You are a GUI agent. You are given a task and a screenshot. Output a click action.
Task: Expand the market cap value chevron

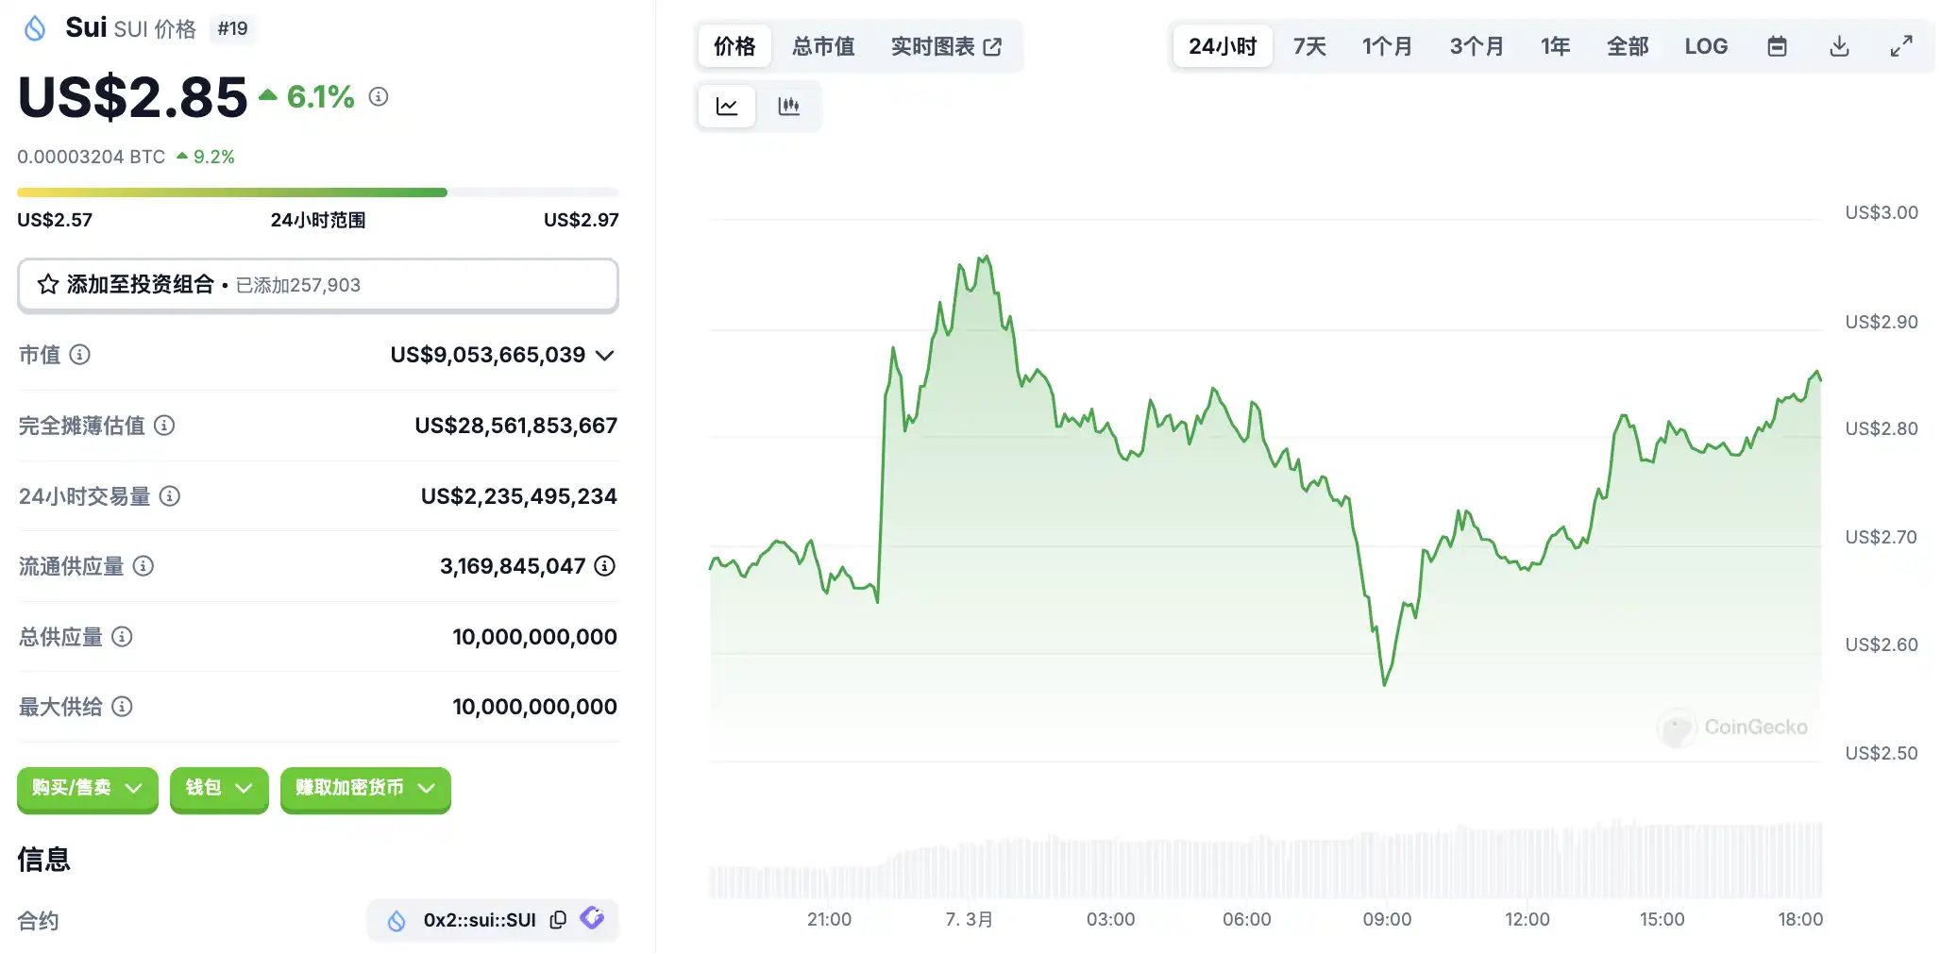(605, 356)
